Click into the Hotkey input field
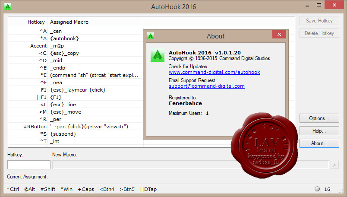Viewport: 347px width, 197px height. tap(29, 165)
